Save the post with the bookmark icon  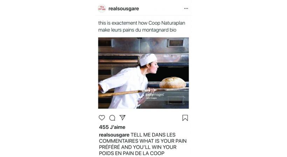click(185, 118)
